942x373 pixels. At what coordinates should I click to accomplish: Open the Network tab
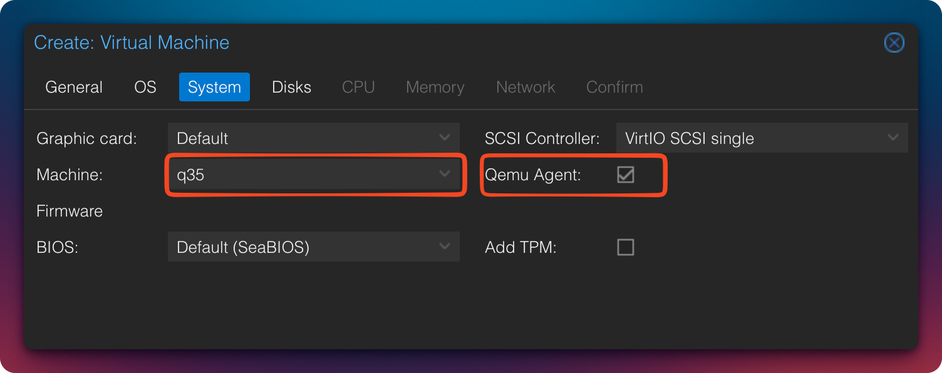[x=525, y=87]
